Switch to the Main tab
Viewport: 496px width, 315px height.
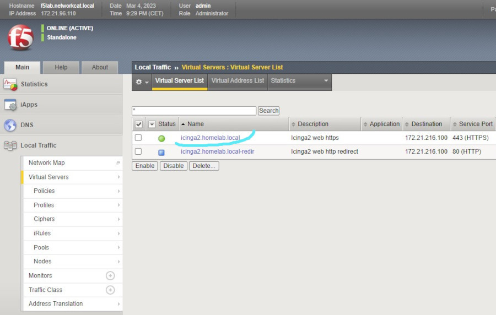(x=22, y=67)
